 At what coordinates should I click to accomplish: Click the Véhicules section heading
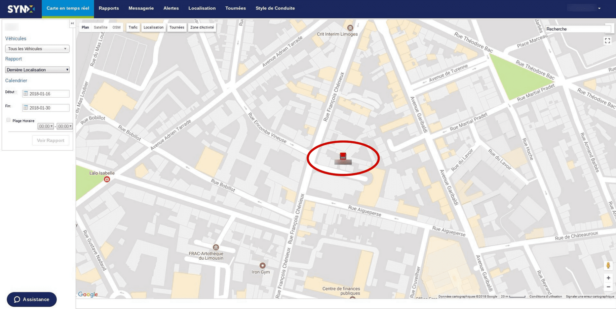pos(15,39)
